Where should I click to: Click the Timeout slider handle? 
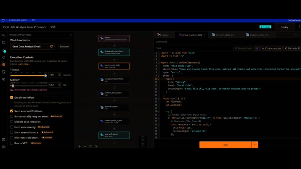pos(46,76)
